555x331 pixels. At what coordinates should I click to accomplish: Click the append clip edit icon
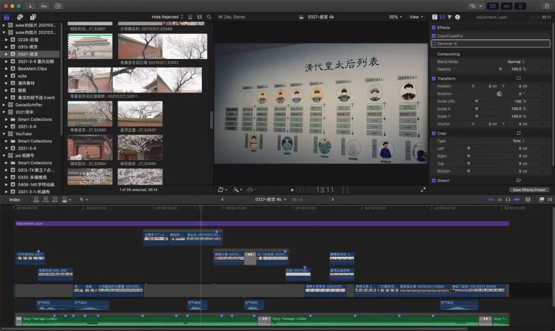click(55, 199)
